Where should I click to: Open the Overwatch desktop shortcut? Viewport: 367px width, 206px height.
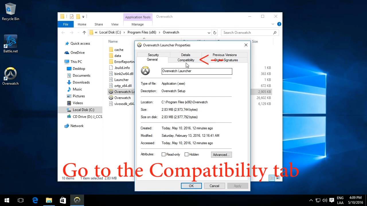point(11,76)
